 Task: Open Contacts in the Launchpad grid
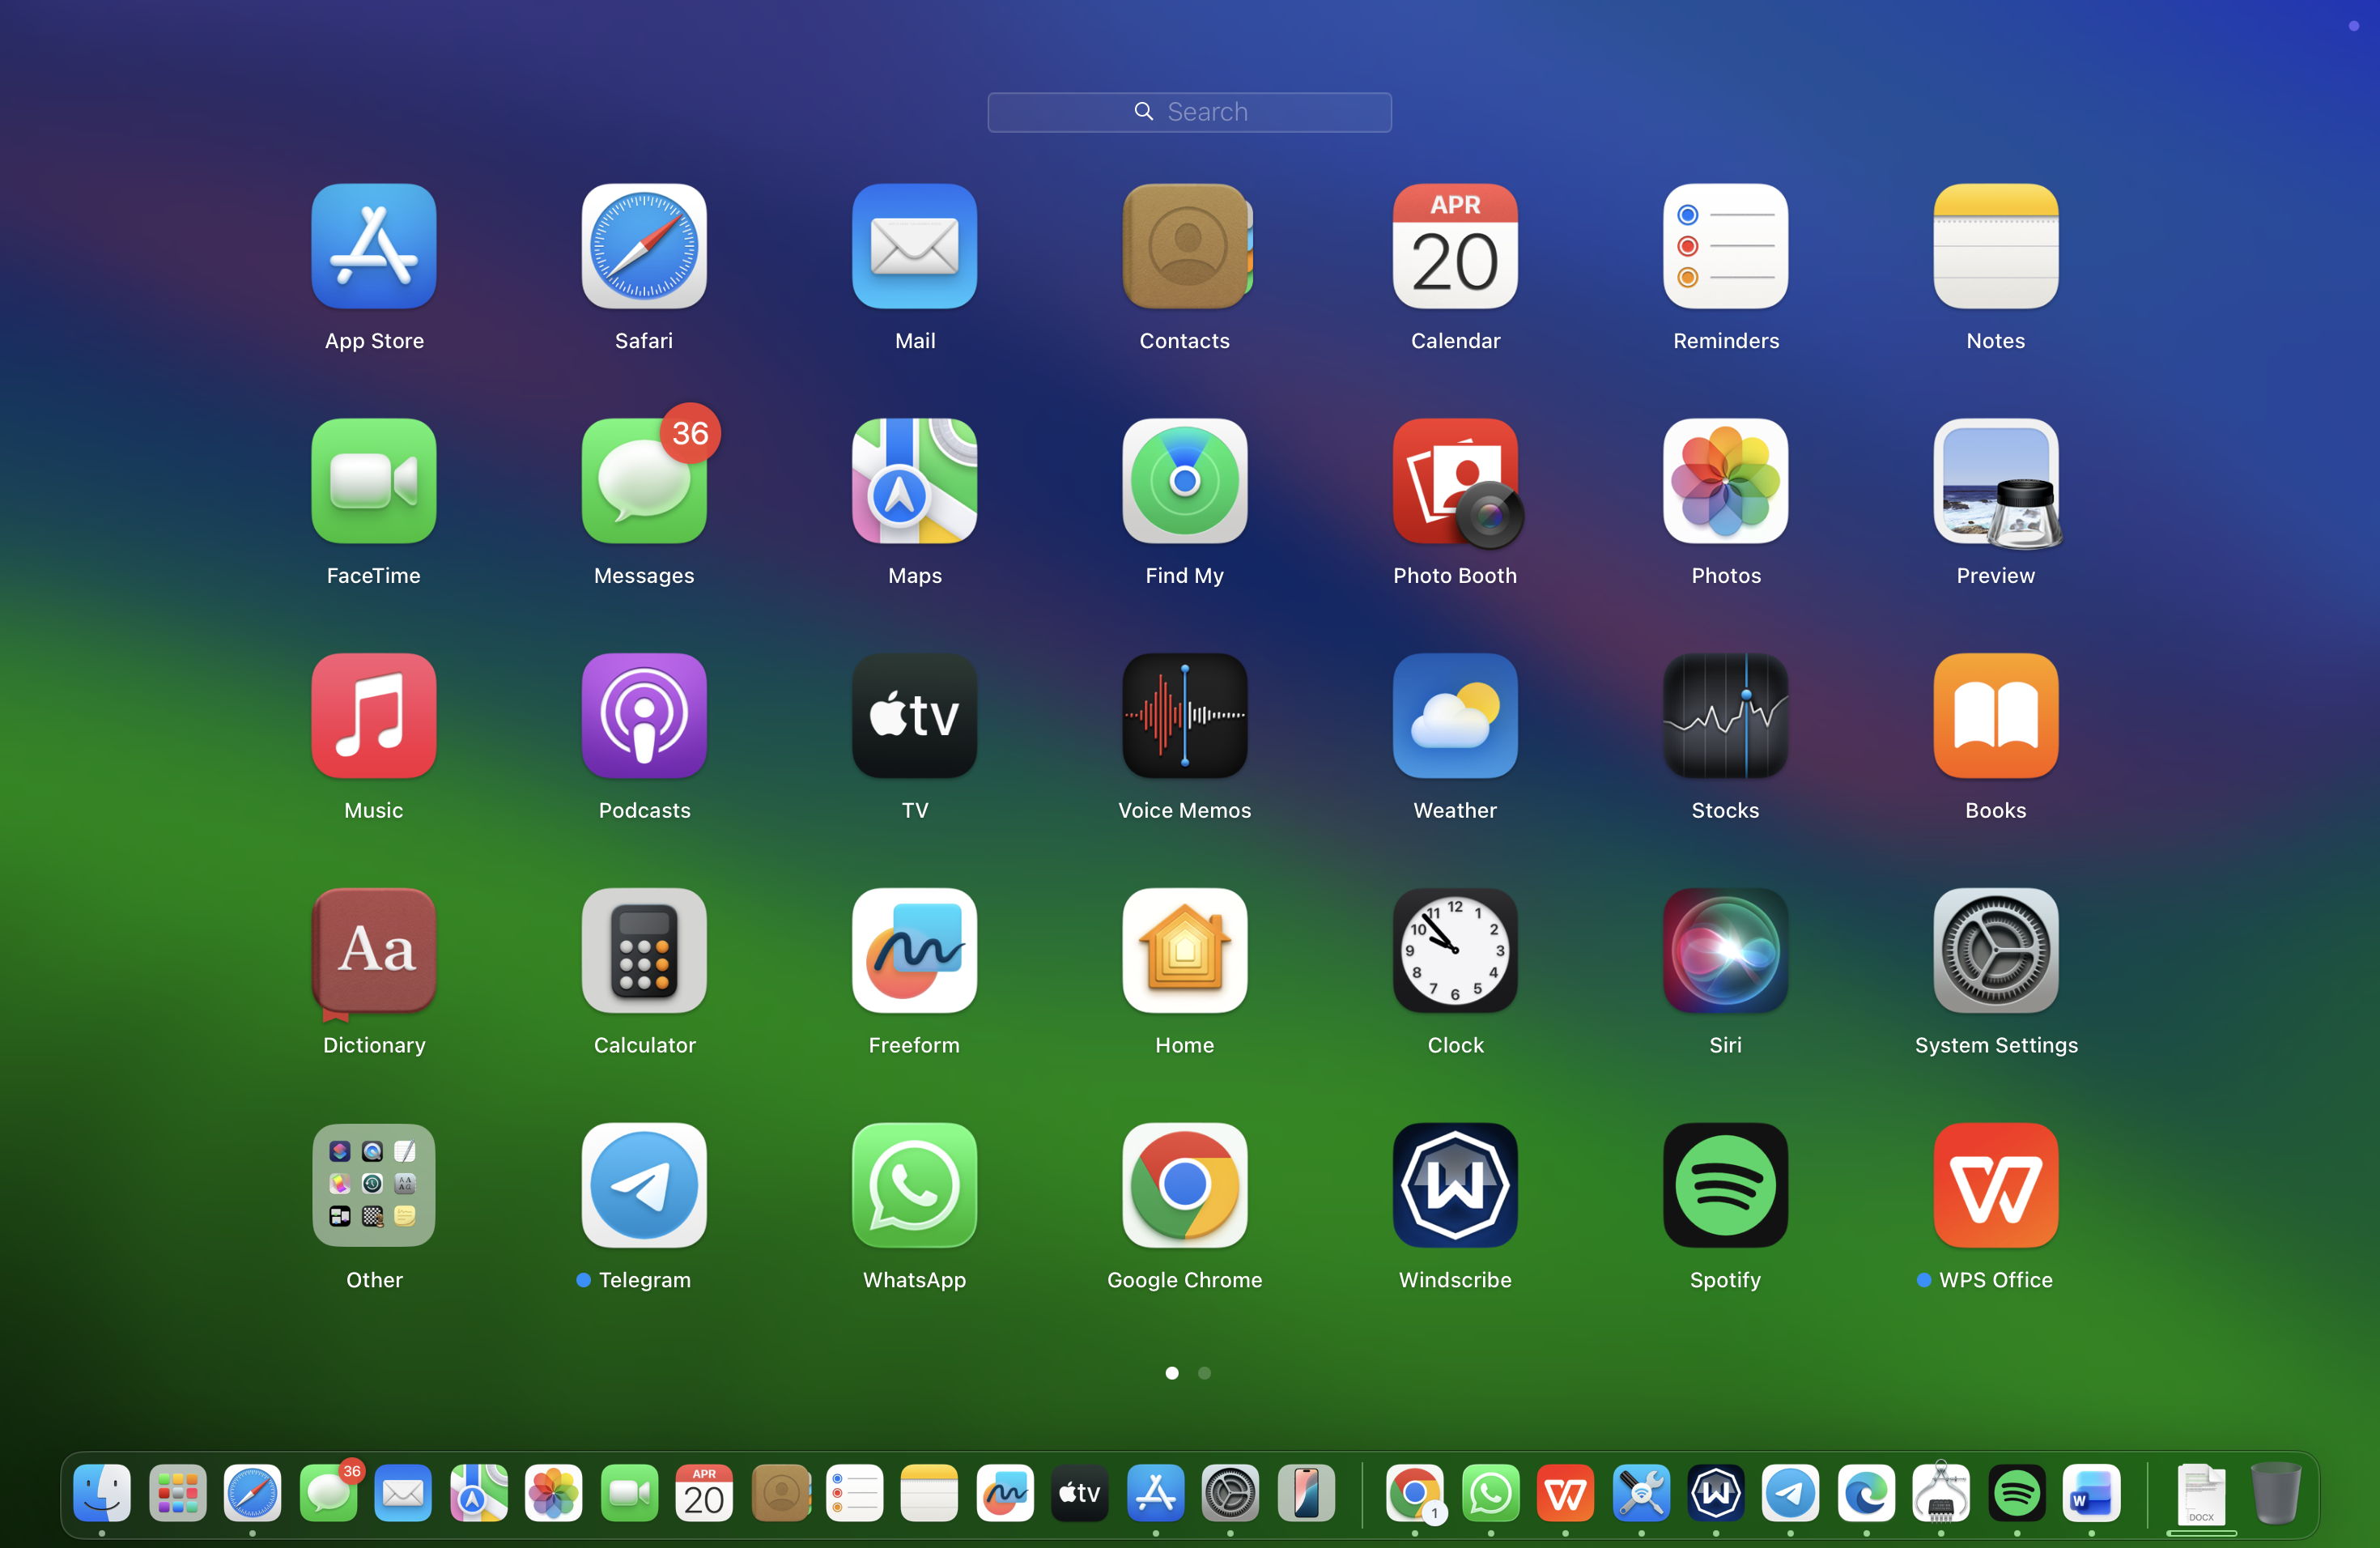[x=1186, y=246]
